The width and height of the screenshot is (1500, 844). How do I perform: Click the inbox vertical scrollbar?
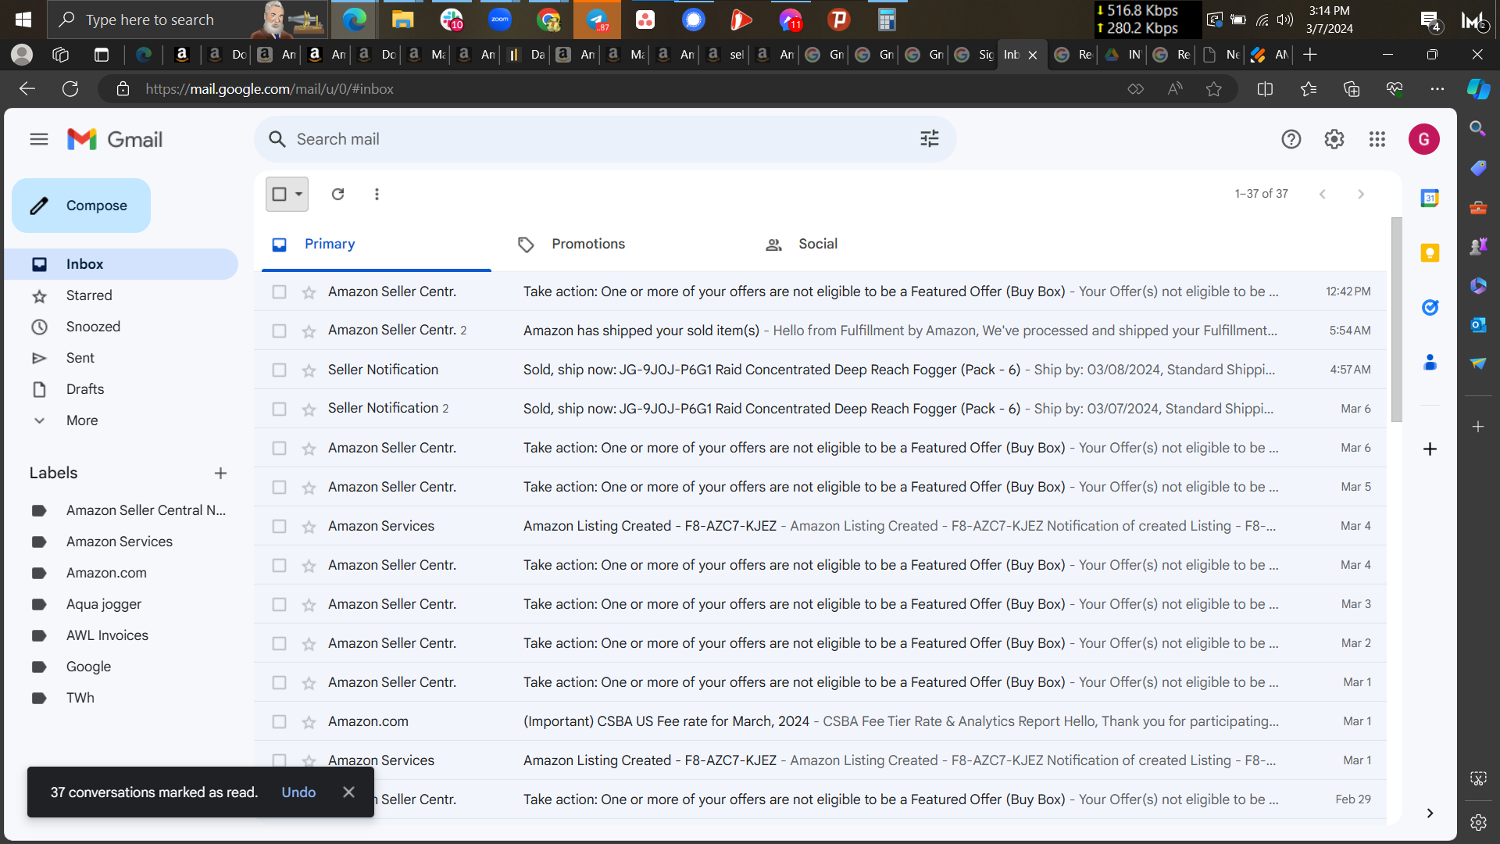1396,320
